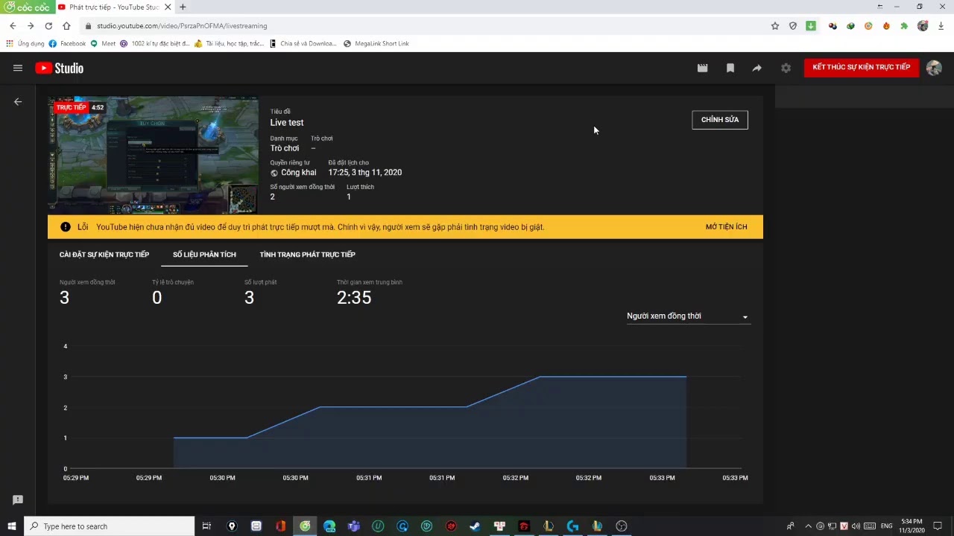The height and width of the screenshot is (536, 954).
Task: Click Mở tiện ích in warning banner
Action: click(726, 227)
